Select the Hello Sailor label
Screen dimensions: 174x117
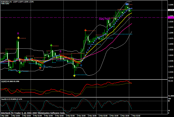pos(5,4)
